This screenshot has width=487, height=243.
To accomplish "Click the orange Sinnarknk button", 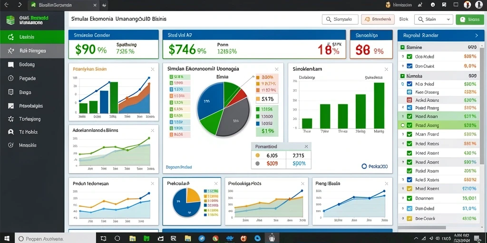I will click(378, 19).
